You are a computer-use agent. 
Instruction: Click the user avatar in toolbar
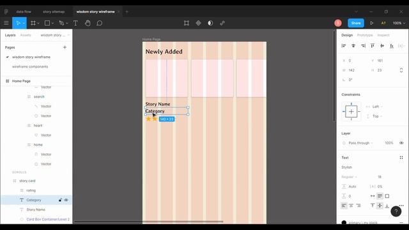(x=338, y=23)
